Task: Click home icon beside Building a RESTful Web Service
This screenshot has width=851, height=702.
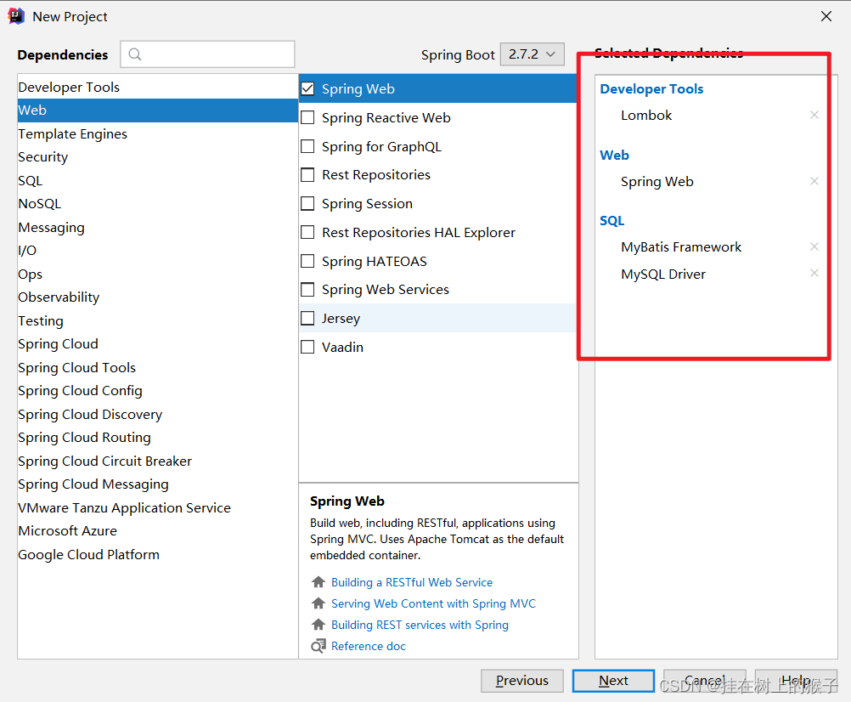Action: (318, 581)
